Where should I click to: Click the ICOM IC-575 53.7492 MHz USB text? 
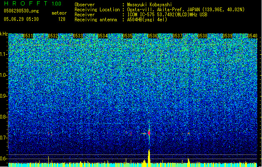(x=167, y=15)
